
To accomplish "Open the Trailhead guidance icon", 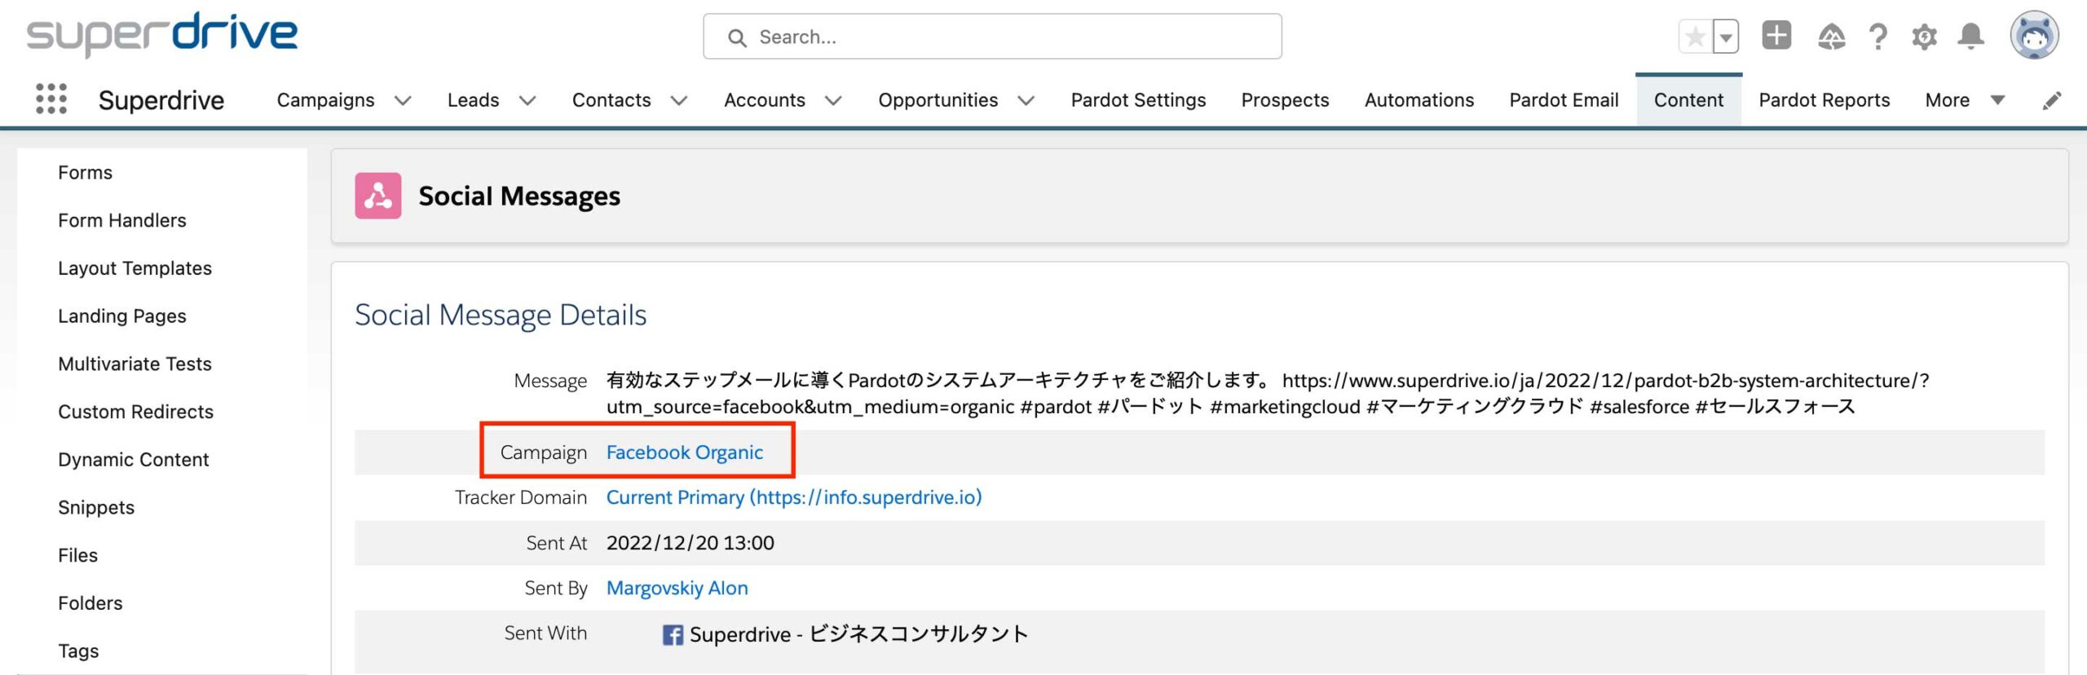I will tap(1831, 37).
